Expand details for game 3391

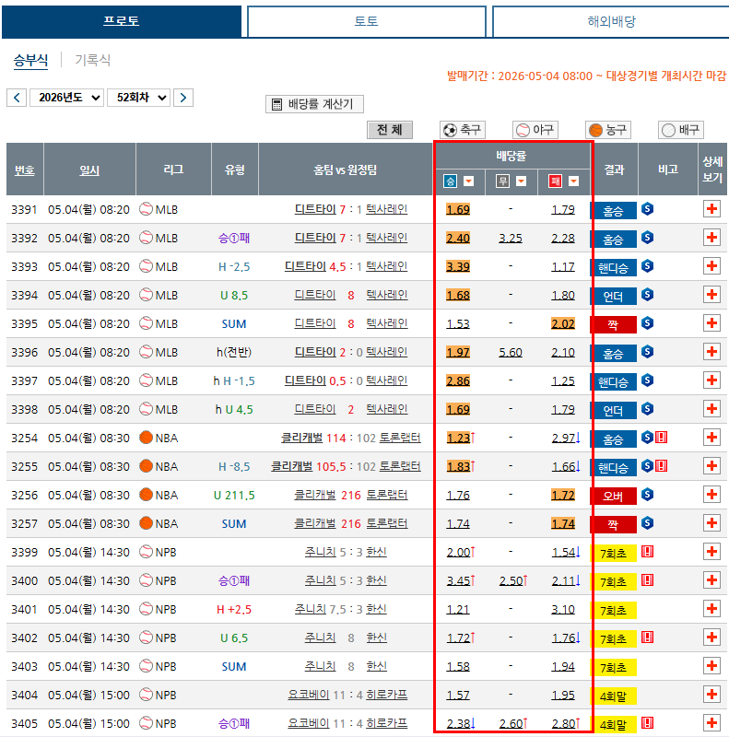click(711, 209)
